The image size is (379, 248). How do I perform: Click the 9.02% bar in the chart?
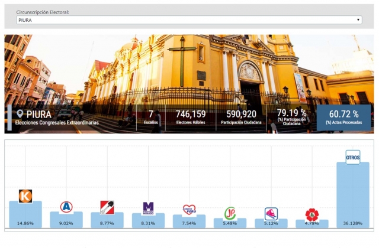[x=66, y=220]
